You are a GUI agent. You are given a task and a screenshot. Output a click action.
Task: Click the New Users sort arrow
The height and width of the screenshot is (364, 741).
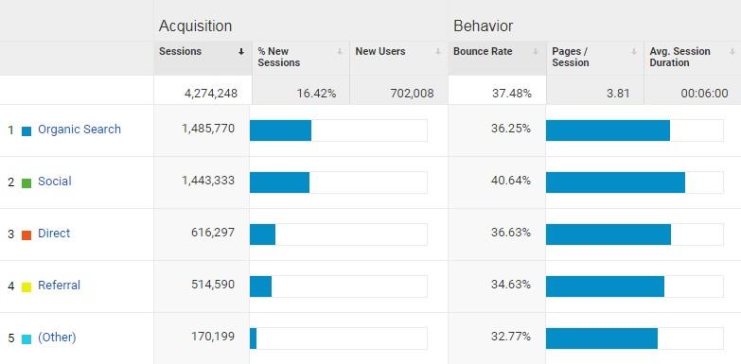click(x=437, y=52)
